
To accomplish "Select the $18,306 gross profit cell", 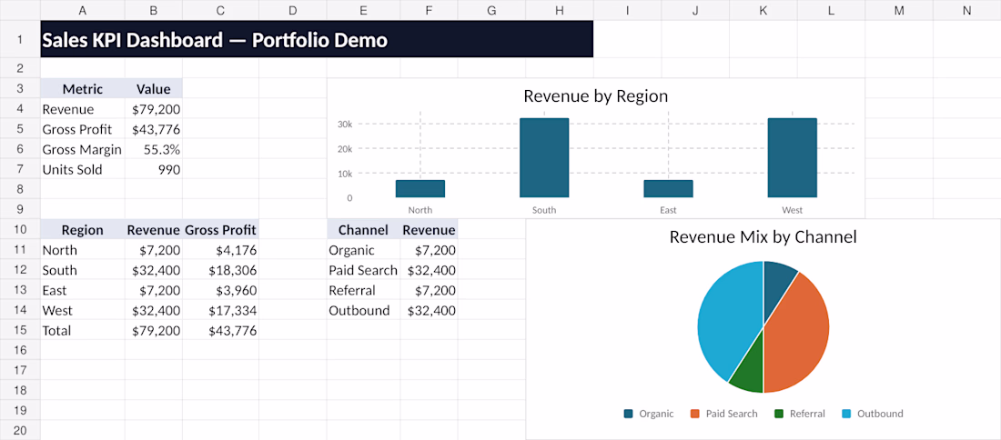I will coord(220,270).
